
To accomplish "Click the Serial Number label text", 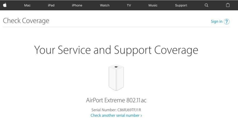I will [x=104, y=110].
